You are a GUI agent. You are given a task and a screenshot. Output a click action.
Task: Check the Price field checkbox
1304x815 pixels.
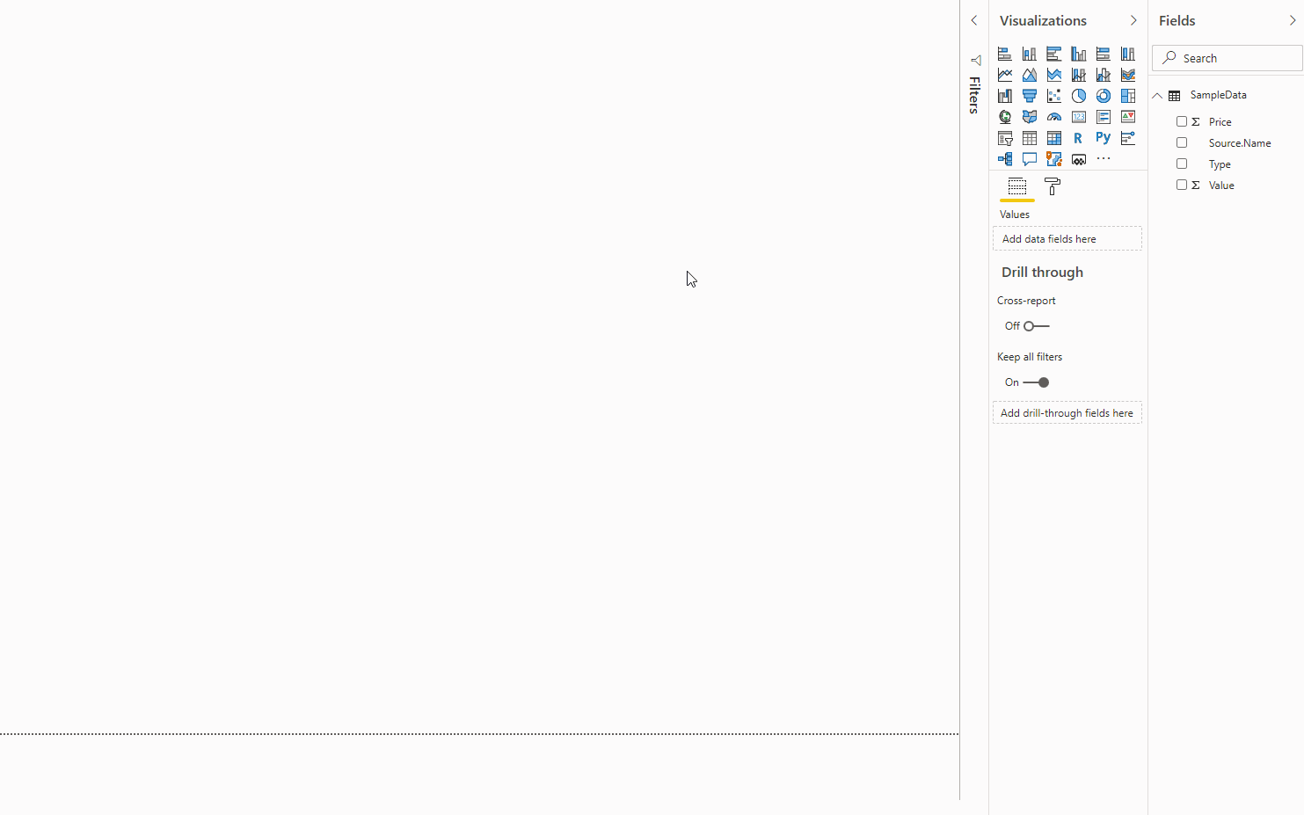pyautogui.click(x=1182, y=121)
